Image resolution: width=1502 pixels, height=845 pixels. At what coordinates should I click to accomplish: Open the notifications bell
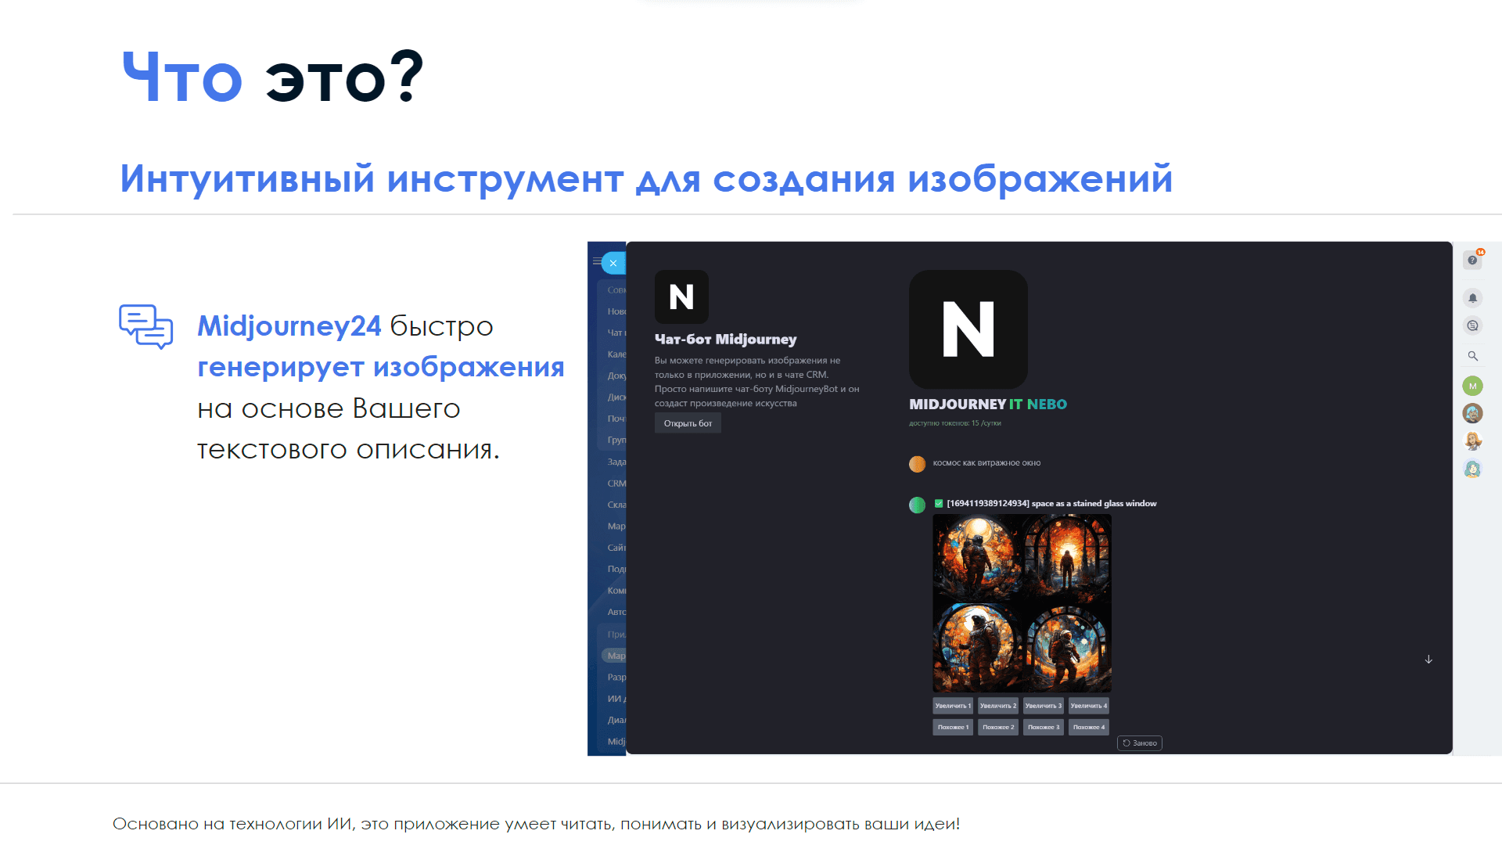pyautogui.click(x=1472, y=298)
